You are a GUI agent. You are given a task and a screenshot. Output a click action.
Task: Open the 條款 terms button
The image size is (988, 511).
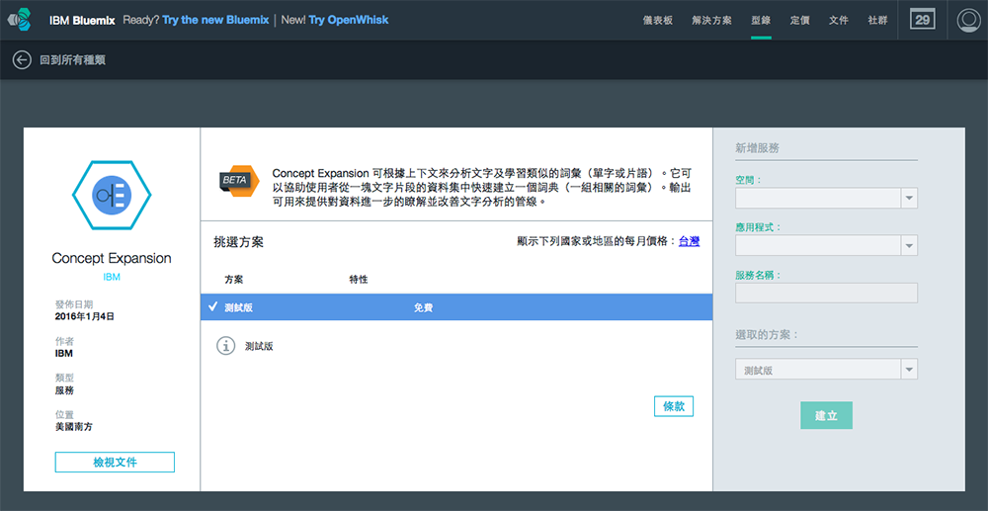pos(673,406)
